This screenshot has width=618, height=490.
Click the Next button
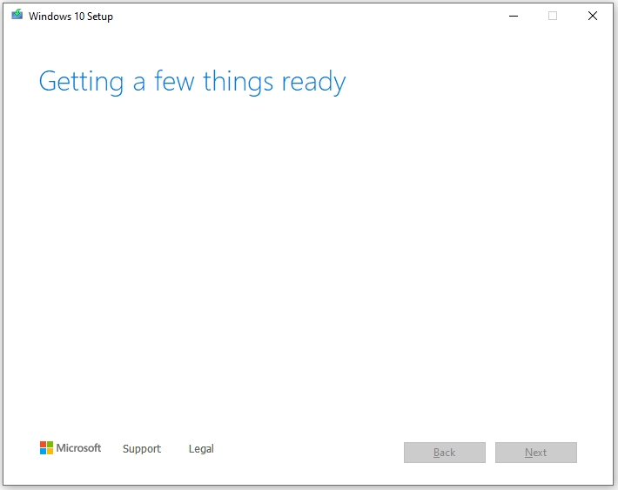(x=535, y=453)
